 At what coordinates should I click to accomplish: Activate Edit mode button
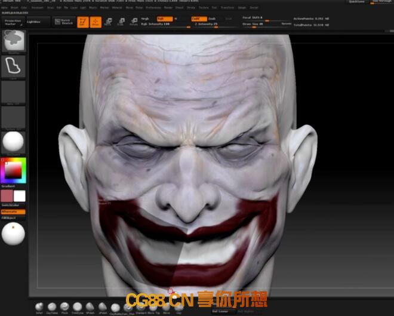82,22
